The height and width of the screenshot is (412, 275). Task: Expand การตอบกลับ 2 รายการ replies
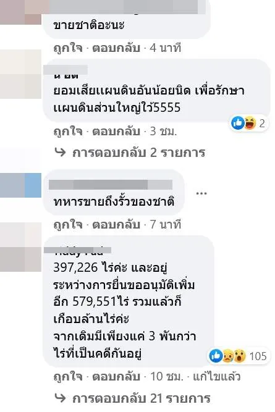pos(138,153)
